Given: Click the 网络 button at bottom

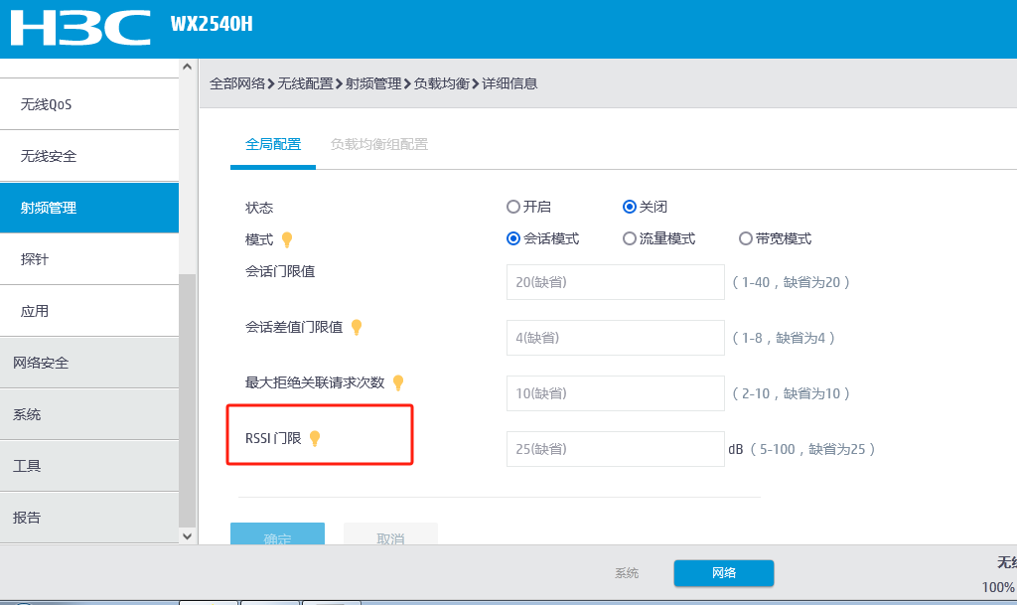Looking at the screenshot, I should (723, 573).
